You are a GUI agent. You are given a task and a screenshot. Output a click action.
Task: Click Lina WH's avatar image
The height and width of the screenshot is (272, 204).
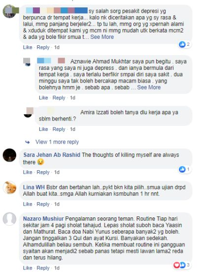click(10, 187)
